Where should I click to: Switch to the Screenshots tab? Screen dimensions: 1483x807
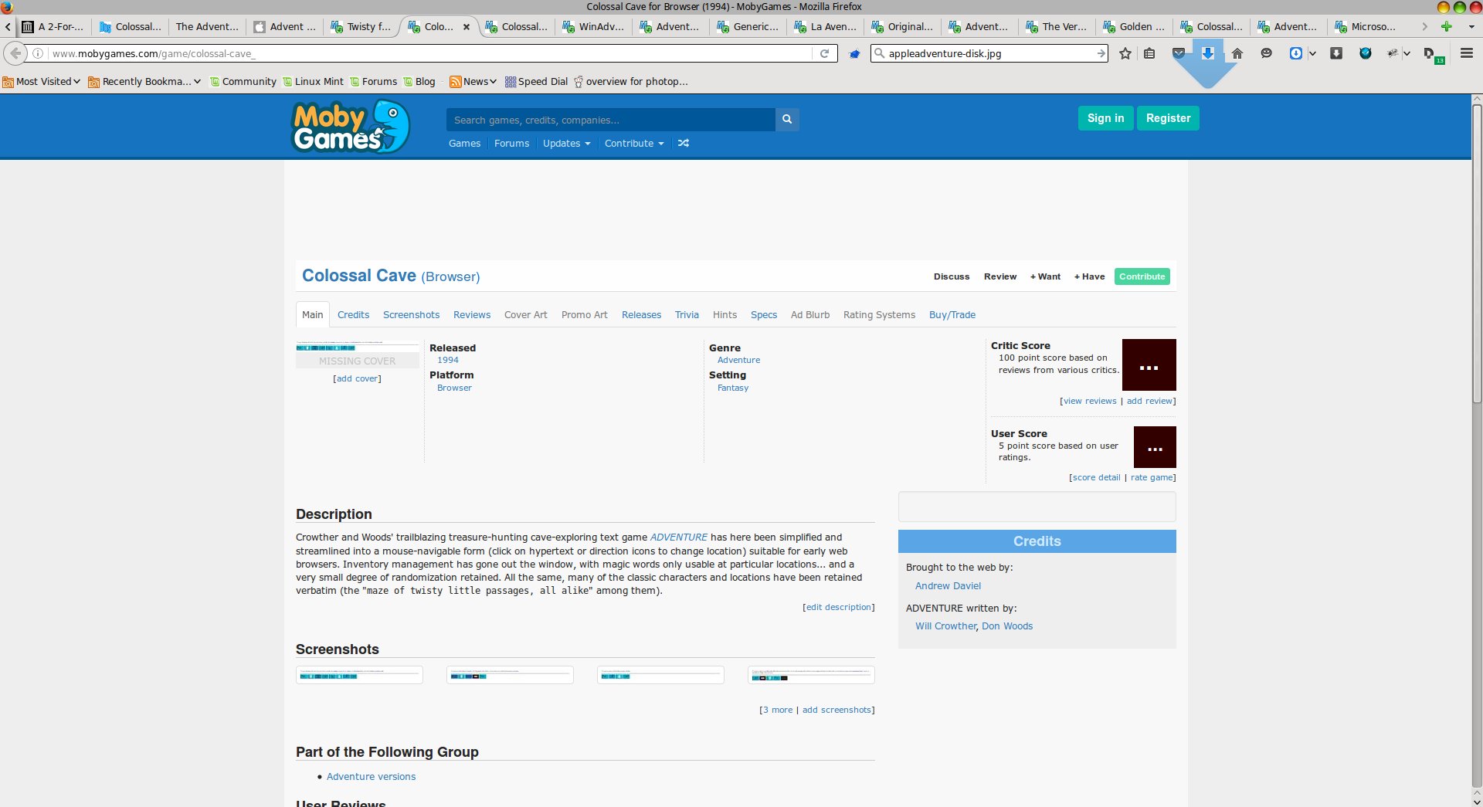click(x=411, y=315)
